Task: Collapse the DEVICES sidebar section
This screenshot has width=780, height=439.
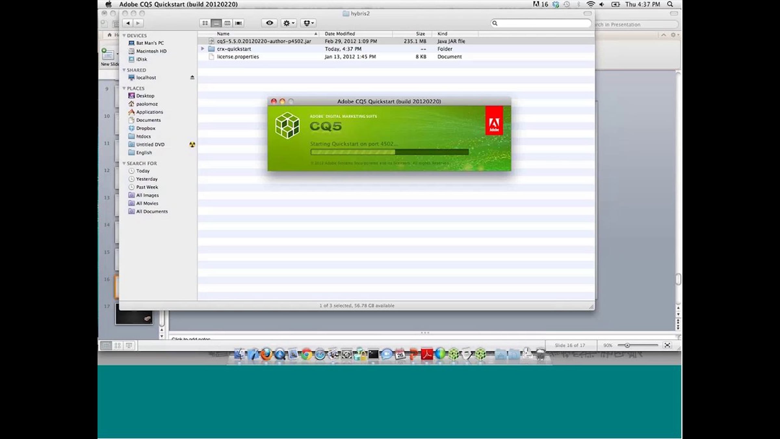Action: 124,35
